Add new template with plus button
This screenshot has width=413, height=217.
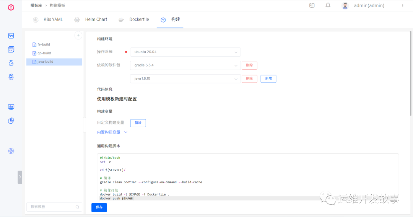pos(78,35)
